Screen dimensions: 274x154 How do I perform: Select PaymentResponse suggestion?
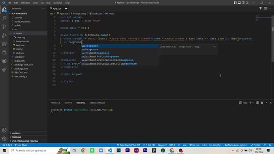(119, 53)
